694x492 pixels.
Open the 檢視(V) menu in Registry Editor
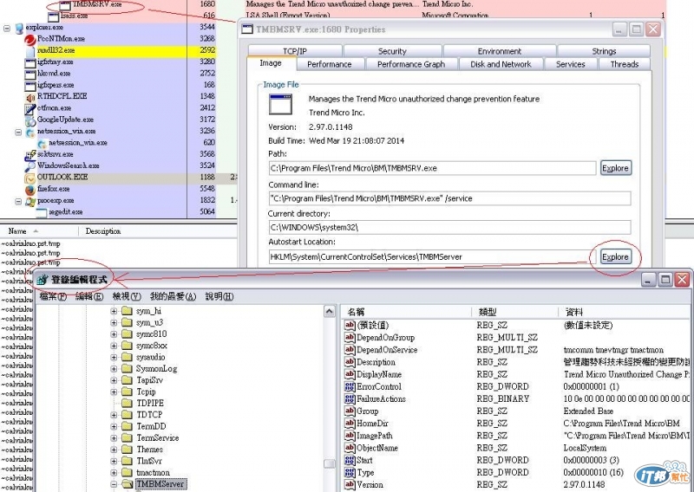[127, 296]
